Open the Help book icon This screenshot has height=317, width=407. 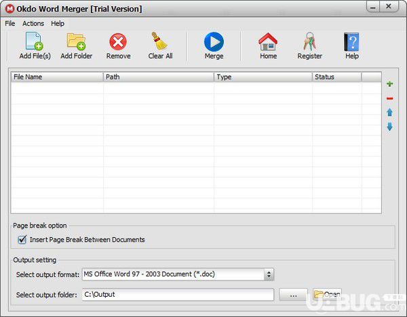pyautogui.click(x=351, y=42)
